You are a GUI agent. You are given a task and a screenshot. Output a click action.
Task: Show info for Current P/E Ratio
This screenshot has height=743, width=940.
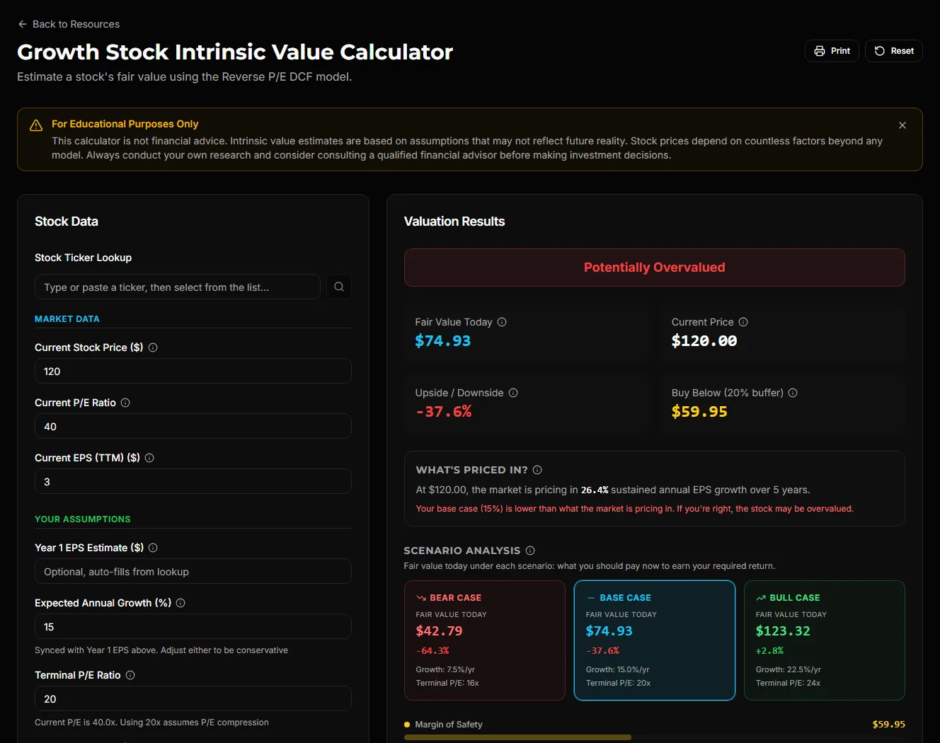[x=125, y=403]
